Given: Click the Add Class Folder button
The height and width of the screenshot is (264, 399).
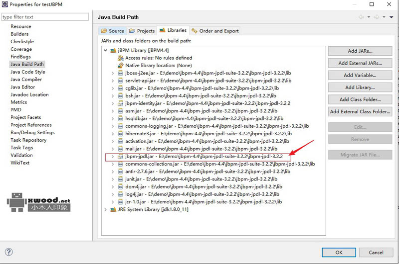Looking at the screenshot, I should tap(360, 99).
